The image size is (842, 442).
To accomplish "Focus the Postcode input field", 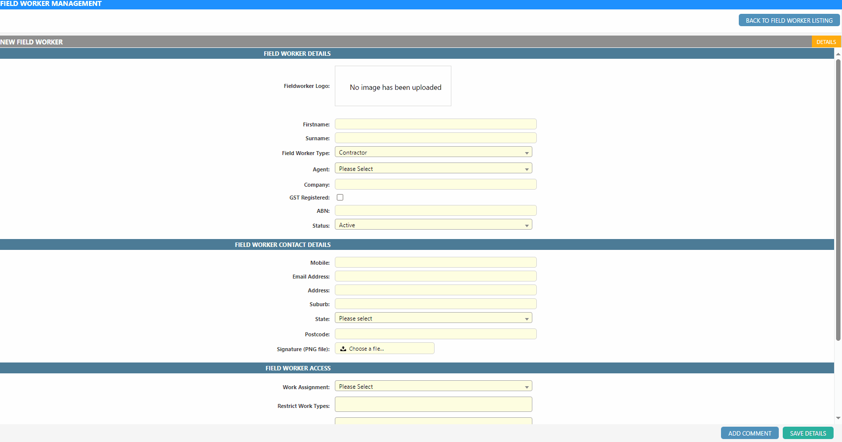I will [x=436, y=334].
